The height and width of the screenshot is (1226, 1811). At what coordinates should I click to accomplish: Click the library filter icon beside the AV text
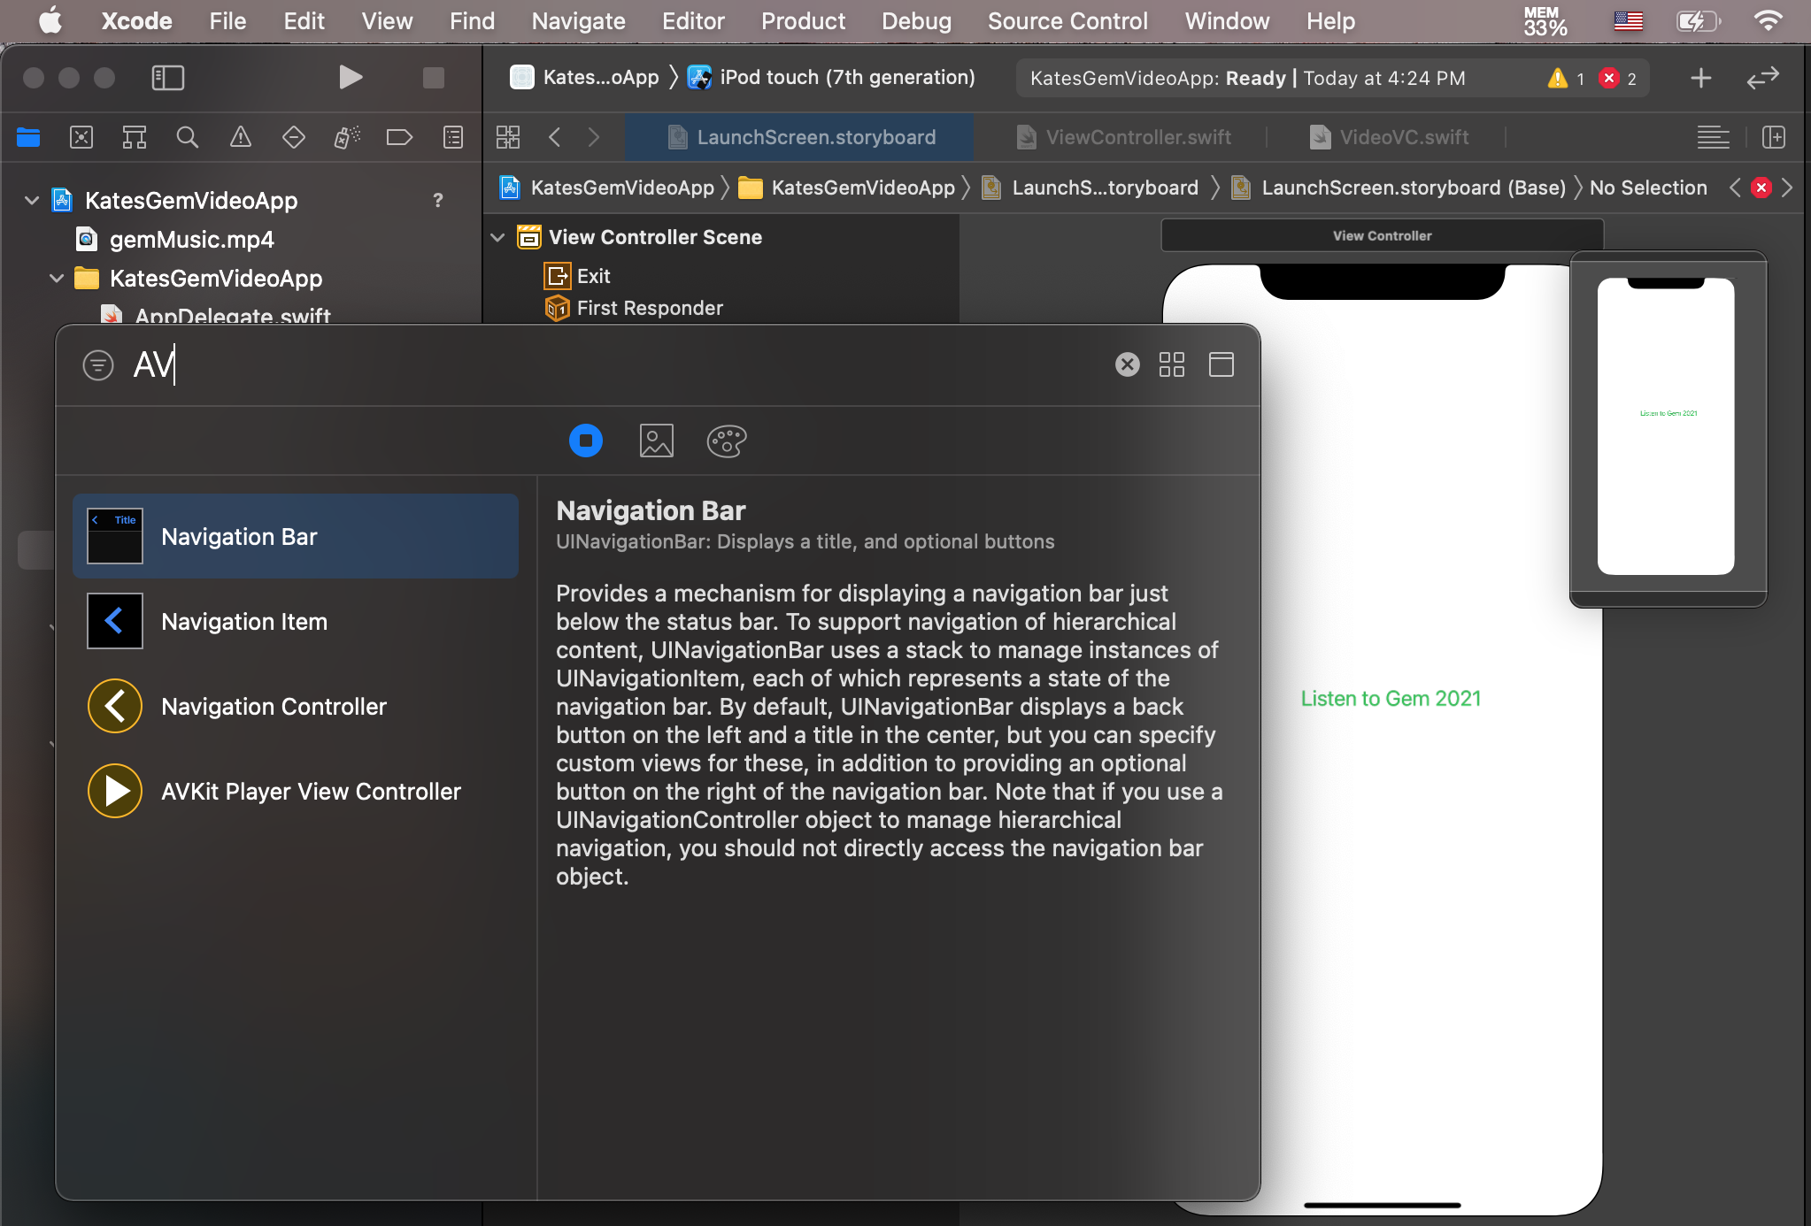pos(98,364)
